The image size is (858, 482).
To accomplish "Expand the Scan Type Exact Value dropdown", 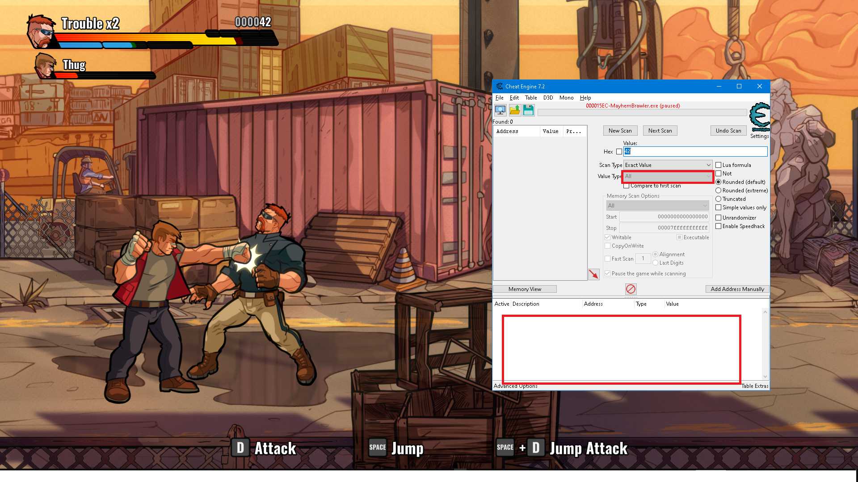I will click(x=668, y=165).
